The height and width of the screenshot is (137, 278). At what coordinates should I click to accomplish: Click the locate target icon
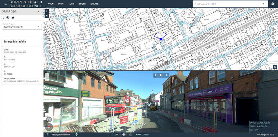tap(8, 18)
